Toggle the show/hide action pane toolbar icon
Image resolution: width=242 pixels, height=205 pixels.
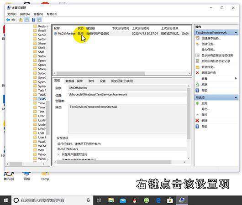pyautogui.click(x=39, y=20)
